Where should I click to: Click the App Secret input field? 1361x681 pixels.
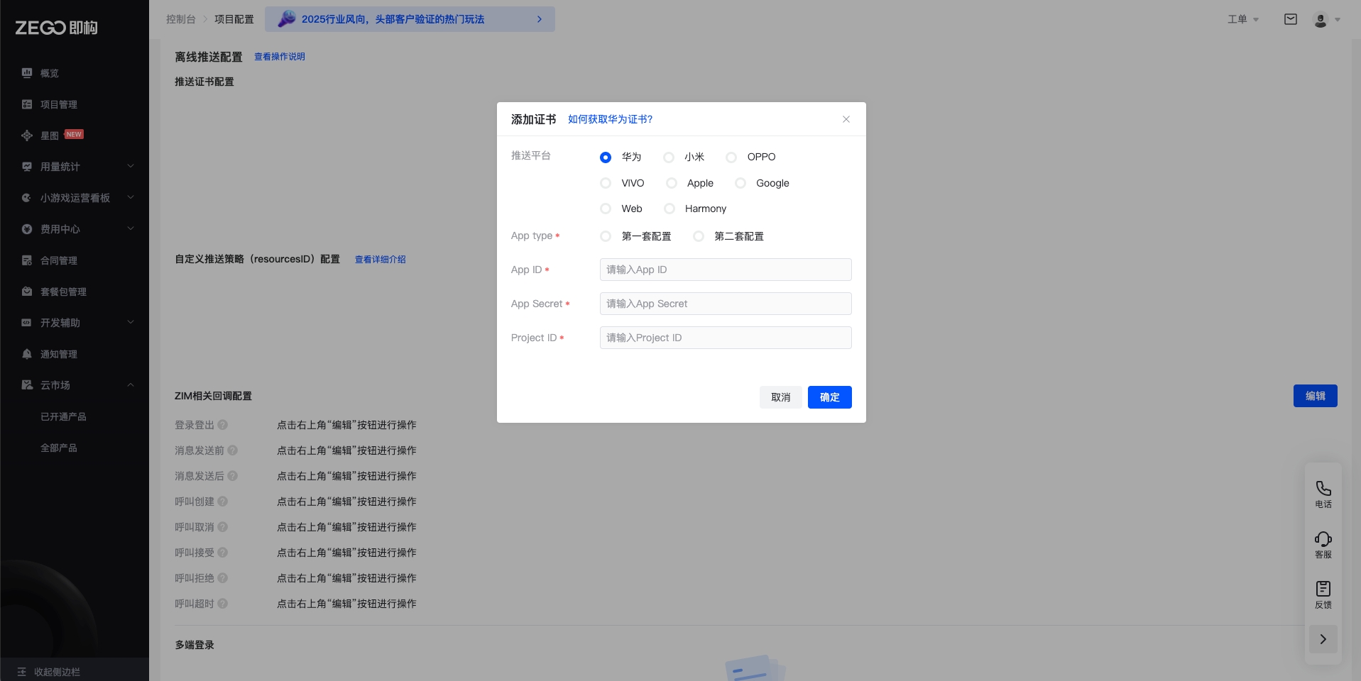coord(725,304)
